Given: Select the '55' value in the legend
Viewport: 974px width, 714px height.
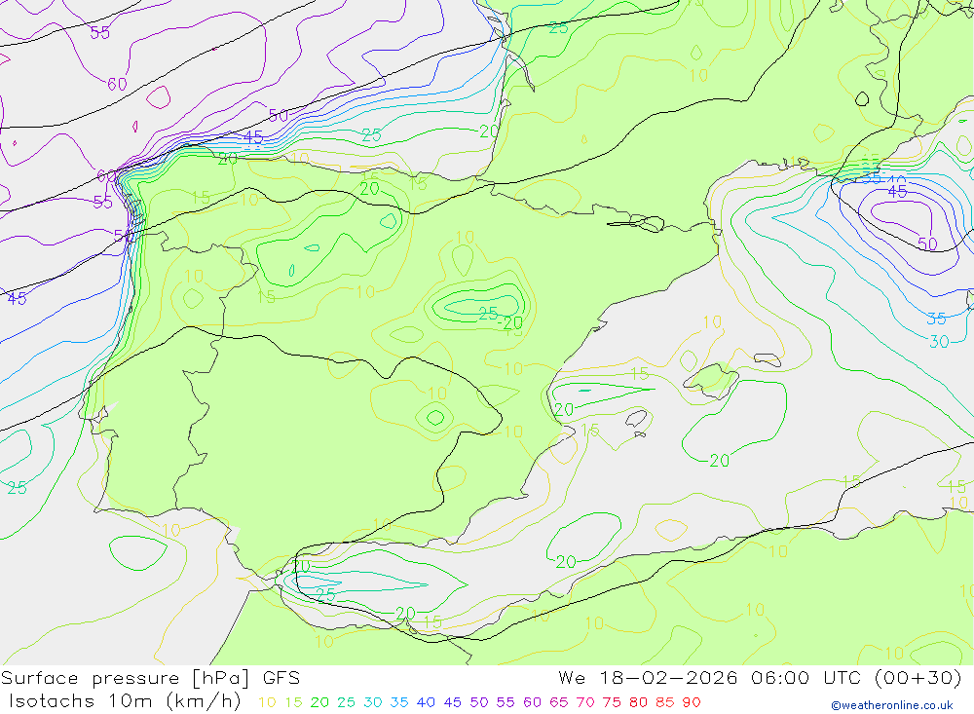Looking at the screenshot, I should (x=506, y=703).
